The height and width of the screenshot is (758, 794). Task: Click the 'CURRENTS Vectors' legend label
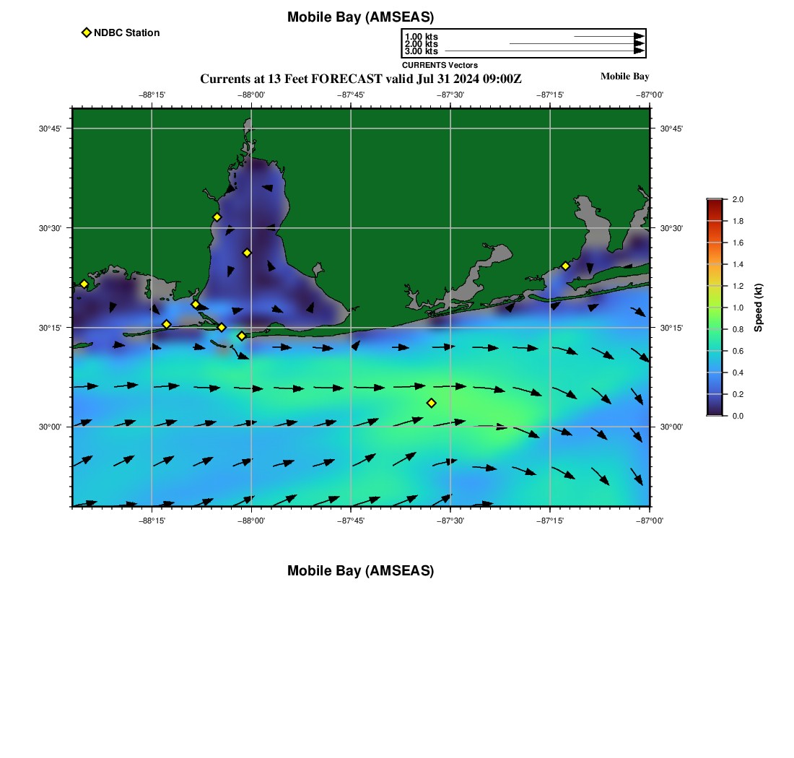click(x=440, y=65)
